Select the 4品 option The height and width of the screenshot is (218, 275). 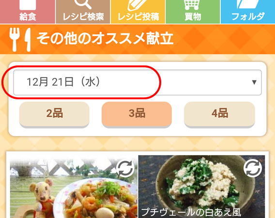(220, 114)
